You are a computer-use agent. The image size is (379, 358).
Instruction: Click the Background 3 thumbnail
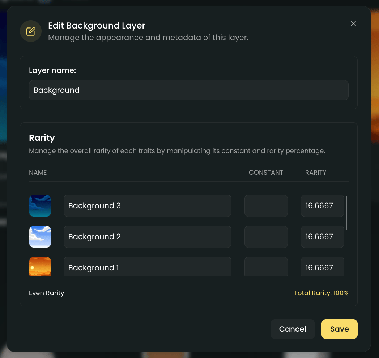[x=40, y=206]
